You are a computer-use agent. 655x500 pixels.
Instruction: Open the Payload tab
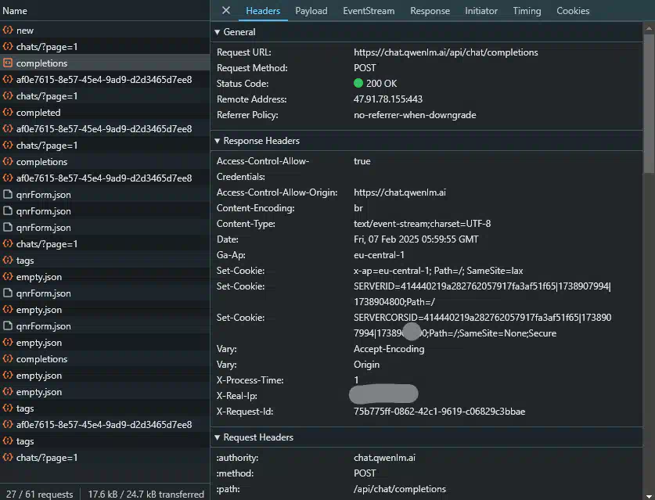pos(311,11)
